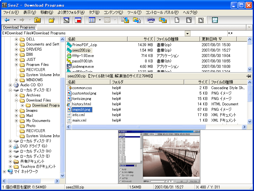Expand the WINDOWS folder node

coord(17,80)
